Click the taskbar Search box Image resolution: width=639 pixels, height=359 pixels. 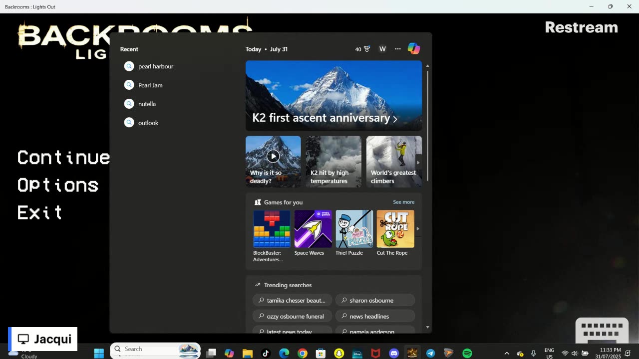tap(155, 350)
